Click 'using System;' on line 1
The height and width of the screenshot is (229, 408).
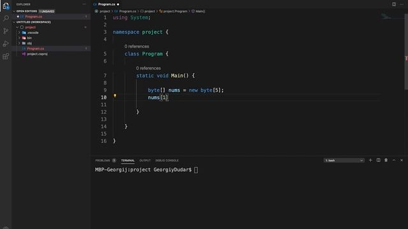tap(132, 18)
